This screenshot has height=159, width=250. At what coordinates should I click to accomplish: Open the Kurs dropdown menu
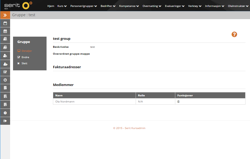click(x=62, y=6)
